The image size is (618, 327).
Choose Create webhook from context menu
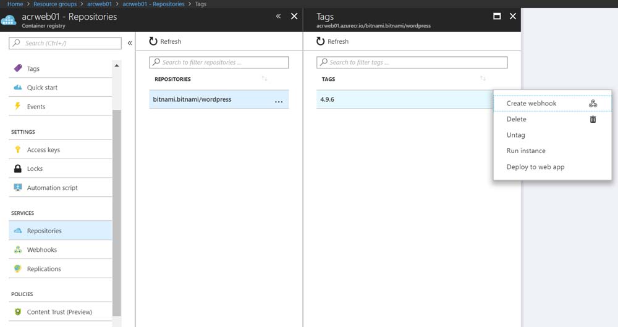click(531, 104)
